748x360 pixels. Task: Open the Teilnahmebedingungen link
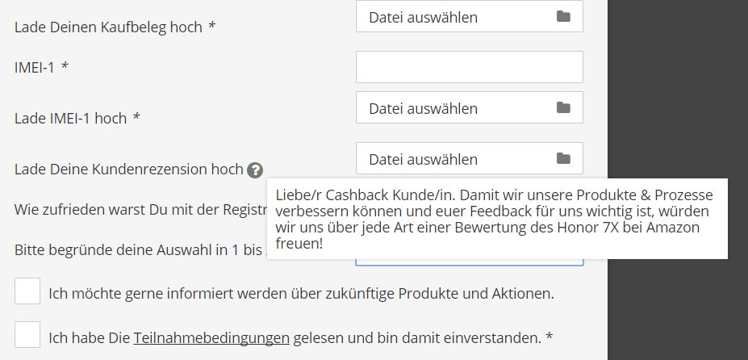pos(211,338)
